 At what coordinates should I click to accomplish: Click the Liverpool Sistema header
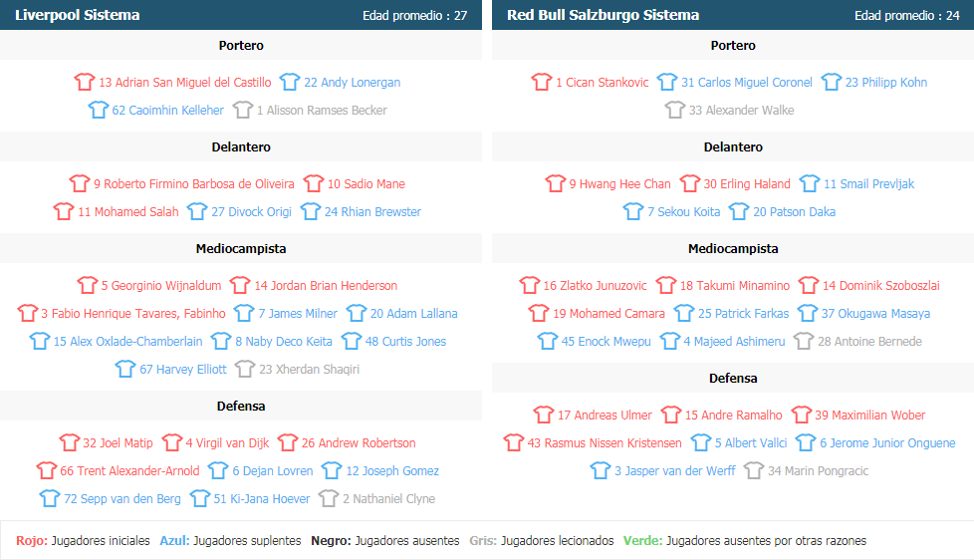[77, 15]
